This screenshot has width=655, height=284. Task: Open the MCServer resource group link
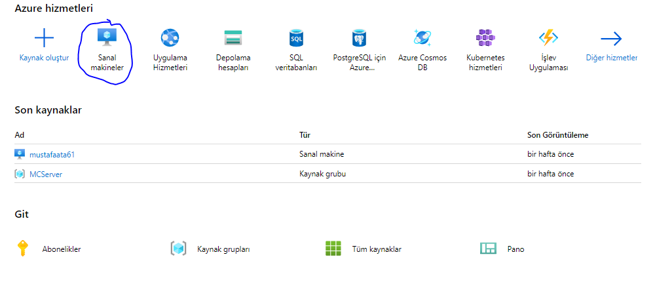coord(46,174)
